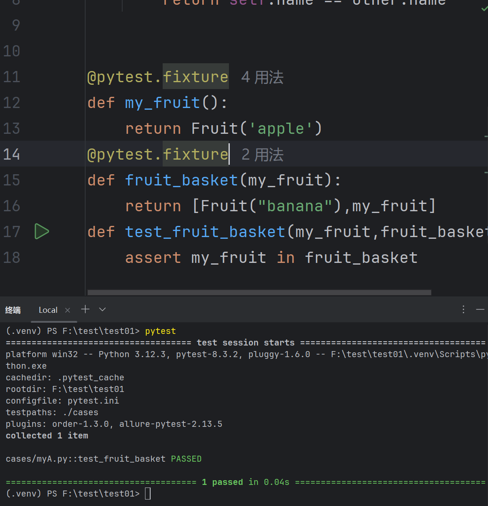Click the terminal prompt cursor box

coord(148,494)
